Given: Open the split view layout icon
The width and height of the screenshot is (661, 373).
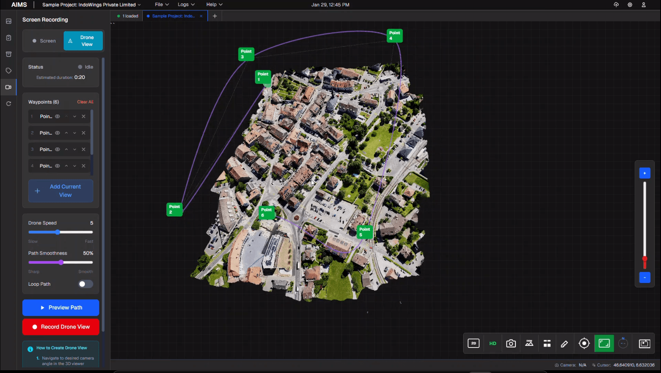Looking at the screenshot, I should pos(547,344).
